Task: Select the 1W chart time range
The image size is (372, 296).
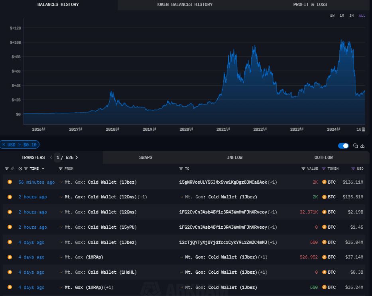Action: (332, 16)
